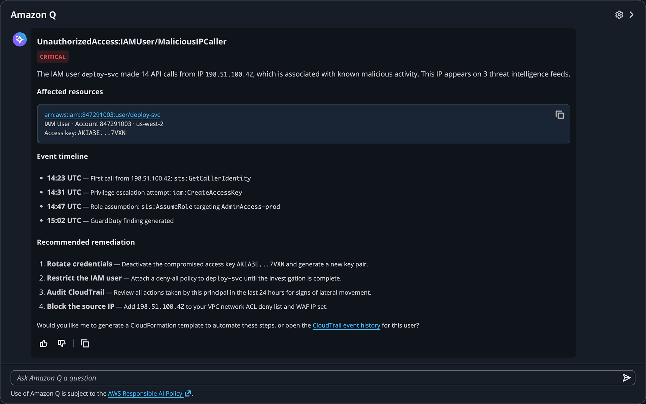Open the CloudTrail event history link
The height and width of the screenshot is (404, 646).
[346, 325]
